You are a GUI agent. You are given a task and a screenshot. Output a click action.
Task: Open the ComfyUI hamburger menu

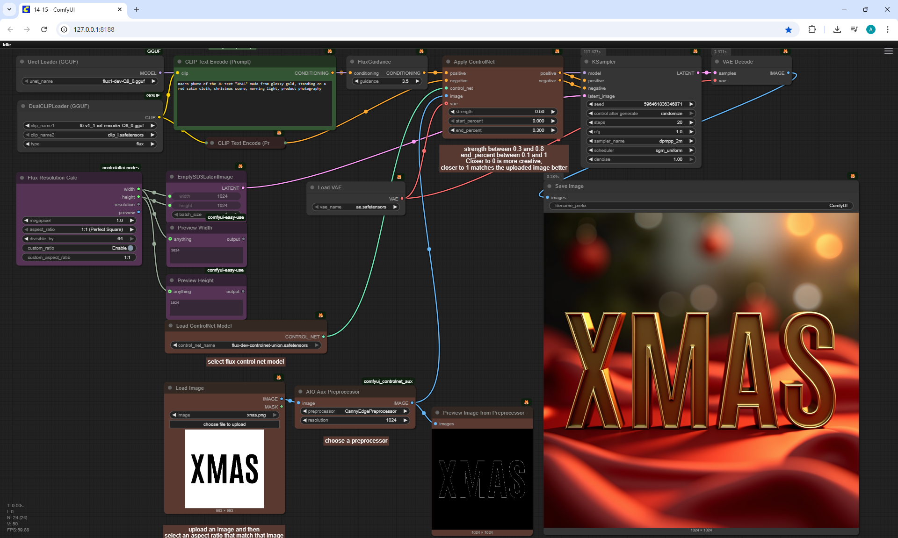click(888, 51)
